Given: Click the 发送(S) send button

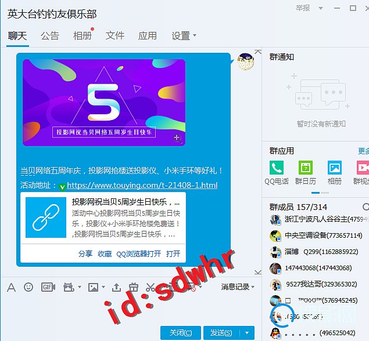Looking at the screenshot, I should click(x=221, y=332).
